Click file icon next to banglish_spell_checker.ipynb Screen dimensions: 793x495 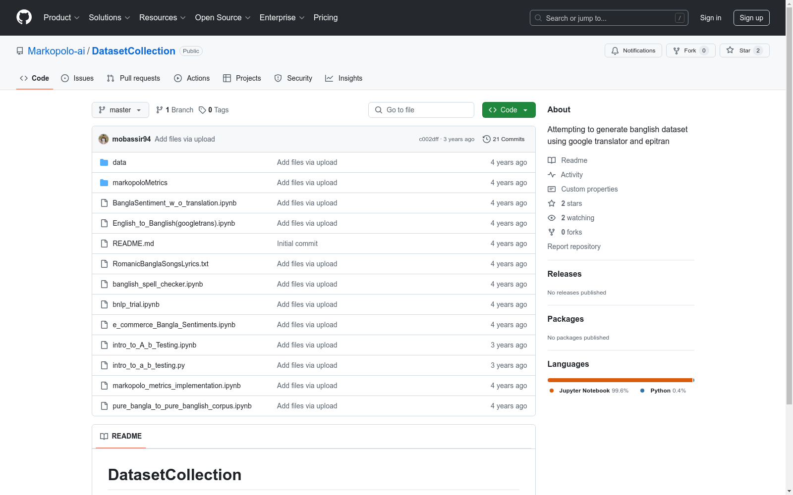tap(104, 284)
